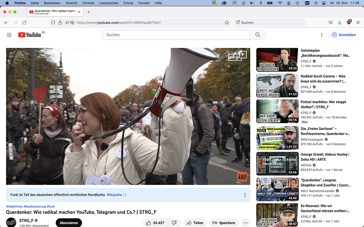364x227 pixels.
Task: Open a new Firefox tab
Action: [x=89, y=12]
